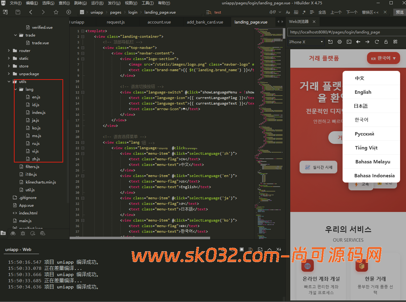Collapse the lang folder

16,89
